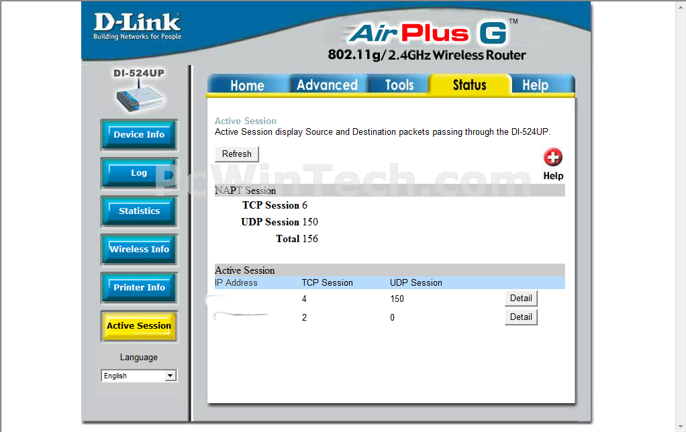Open Printer Info
The width and height of the screenshot is (686, 432).
[139, 287]
